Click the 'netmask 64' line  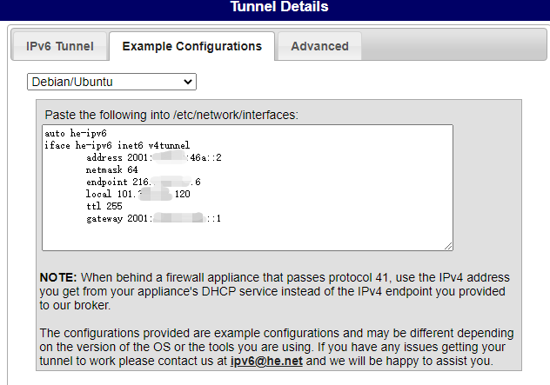pyautogui.click(x=112, y=170)
